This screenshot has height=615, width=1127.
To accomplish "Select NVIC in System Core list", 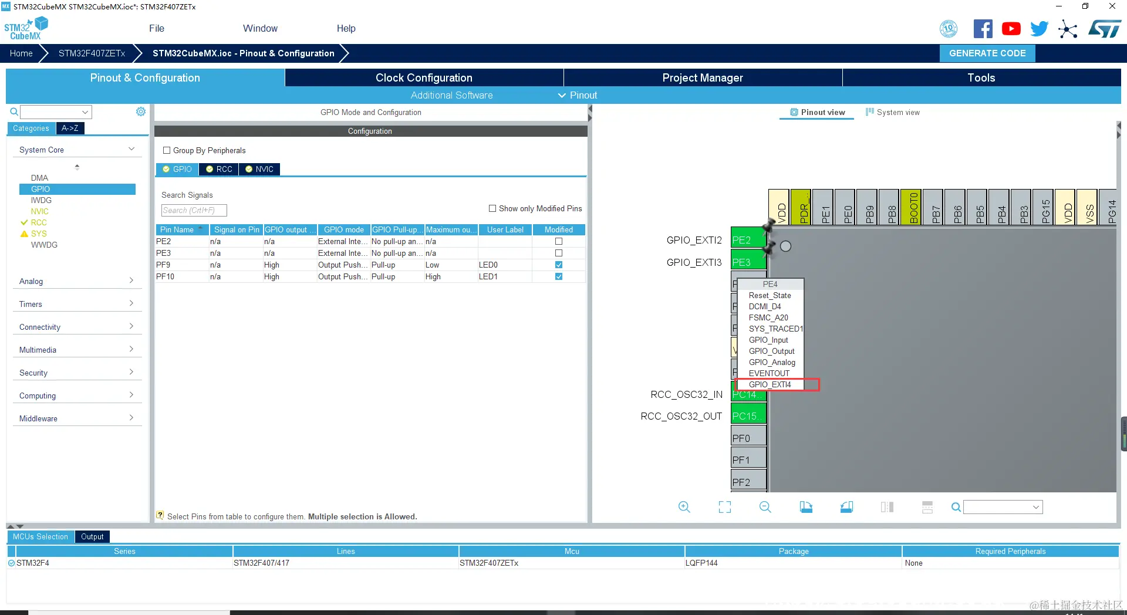I will pos(40,211).
